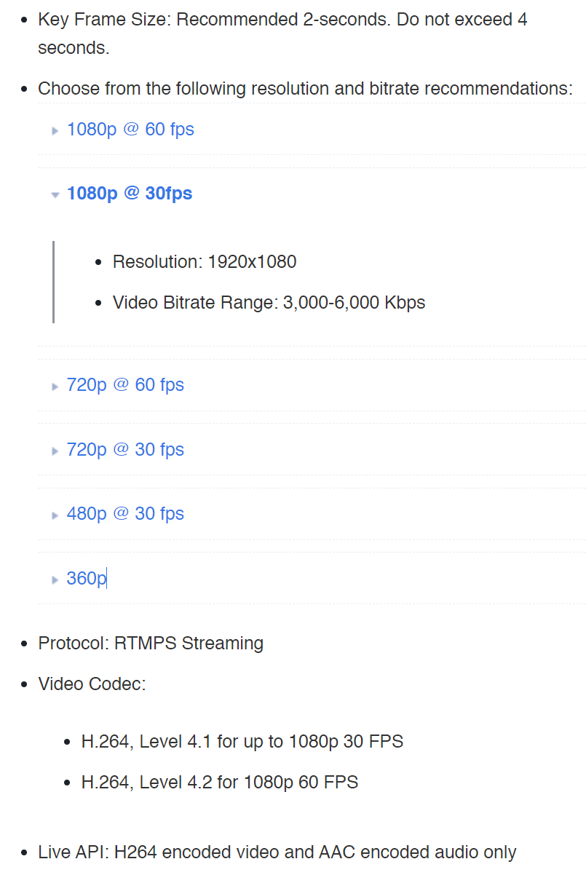Click the triangle arrow beside 720p @ 30 fps
The height and width of the screenshot is (875, 586).
click(x=55, y=451)
